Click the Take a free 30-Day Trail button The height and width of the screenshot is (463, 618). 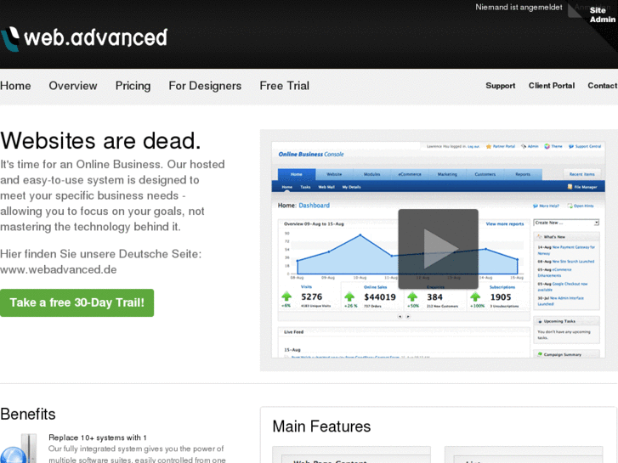[77, 302]
